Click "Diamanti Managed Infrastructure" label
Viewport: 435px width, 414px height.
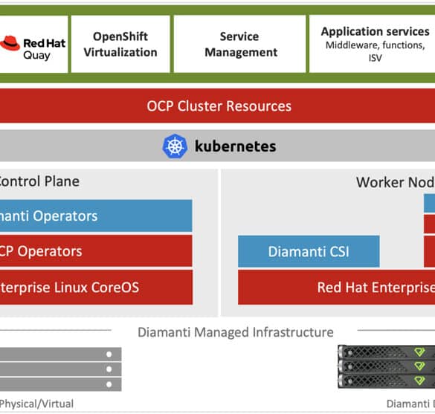236,332
